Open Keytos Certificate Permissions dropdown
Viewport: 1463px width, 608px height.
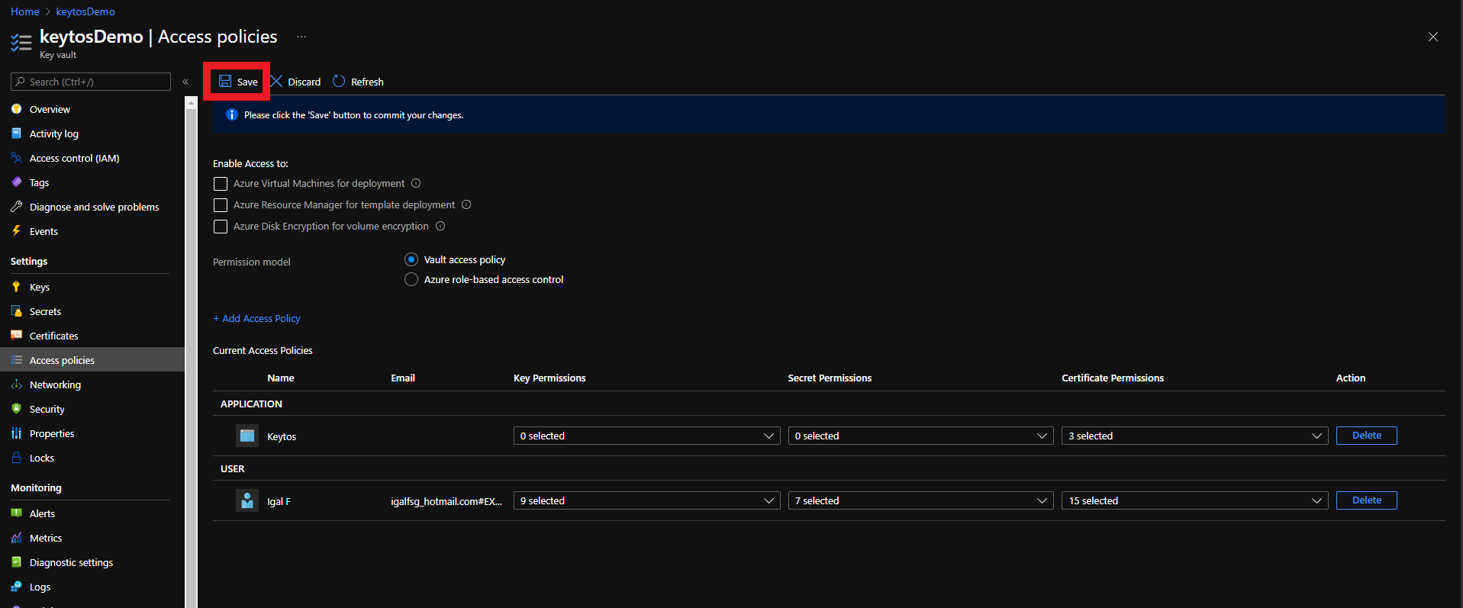[1194, 436]
